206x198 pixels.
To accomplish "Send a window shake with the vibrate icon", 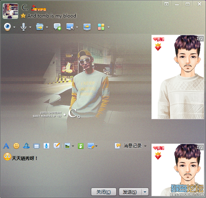I will pos(36,146).
